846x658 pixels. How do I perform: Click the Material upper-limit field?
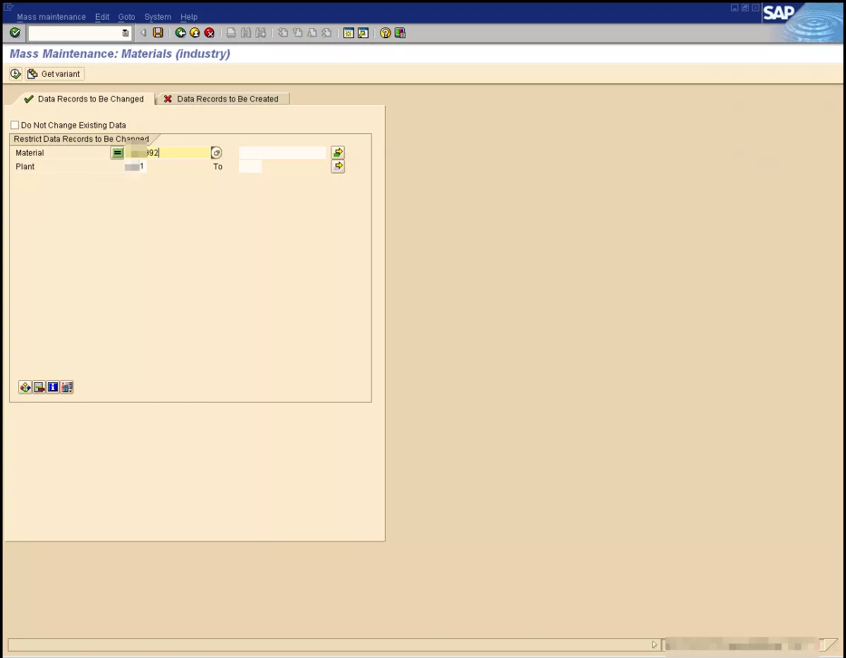tap(283, 152)
